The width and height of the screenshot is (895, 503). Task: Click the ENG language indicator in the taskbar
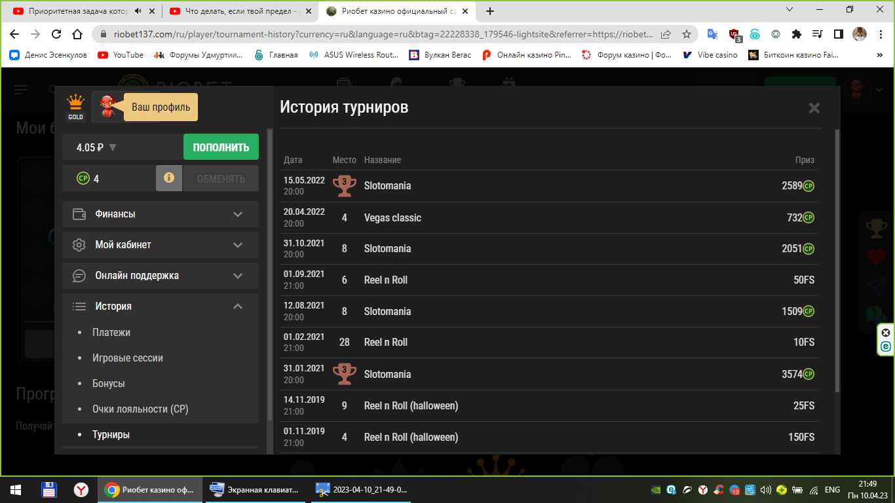pyautogui.click(x=832, y=489)
